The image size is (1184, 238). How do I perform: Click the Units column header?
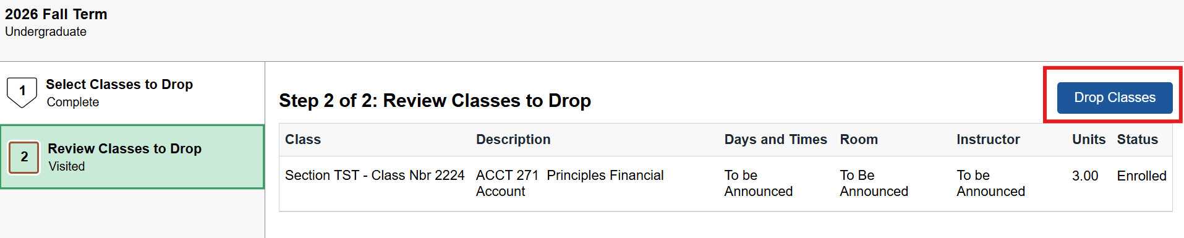click(x=1089, y=140)
